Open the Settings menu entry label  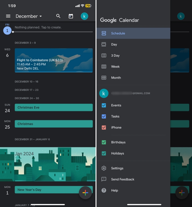click(x=117, y=168)
